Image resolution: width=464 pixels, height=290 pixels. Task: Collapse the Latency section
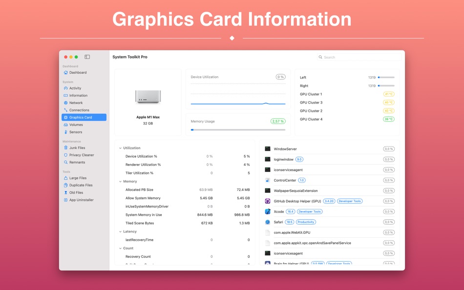(120, 232)
